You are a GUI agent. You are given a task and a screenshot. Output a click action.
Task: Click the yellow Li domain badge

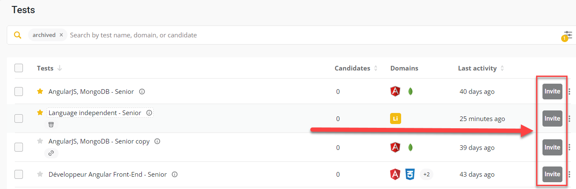[x=395, y=118]
